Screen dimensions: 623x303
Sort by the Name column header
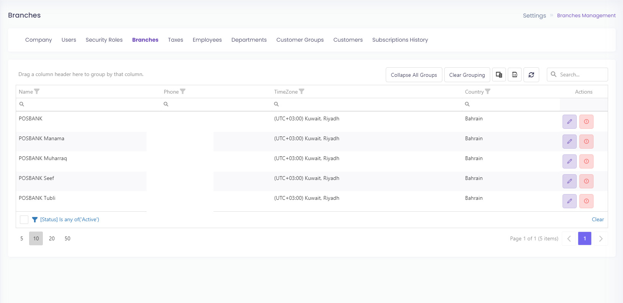coord(26,92)
